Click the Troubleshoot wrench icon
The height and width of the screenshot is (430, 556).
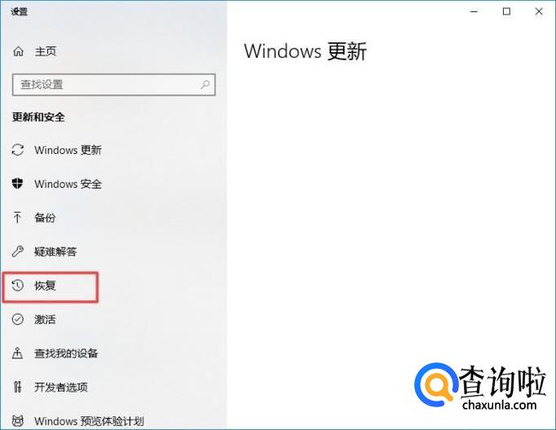pos(17,251)
